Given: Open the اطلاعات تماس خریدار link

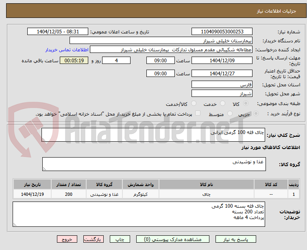Looking at the screenshot, I should pyautogui.click(x=67, y=50).
